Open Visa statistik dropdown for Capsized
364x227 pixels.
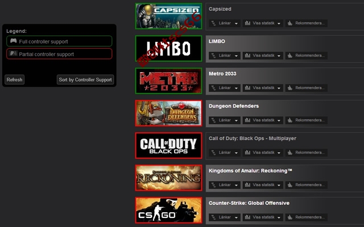click(x=263, y=23)
